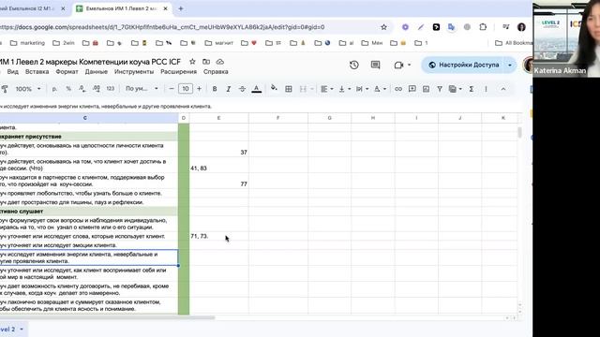Image resolution: width=600 pixels, height=337 pixels.
Task: Toggle bold formatting
Action: [215, 89]
